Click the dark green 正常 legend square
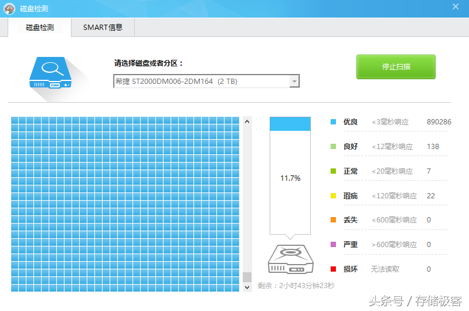The height and width of the screenshot is (311, 469). (x=333, y=171)
